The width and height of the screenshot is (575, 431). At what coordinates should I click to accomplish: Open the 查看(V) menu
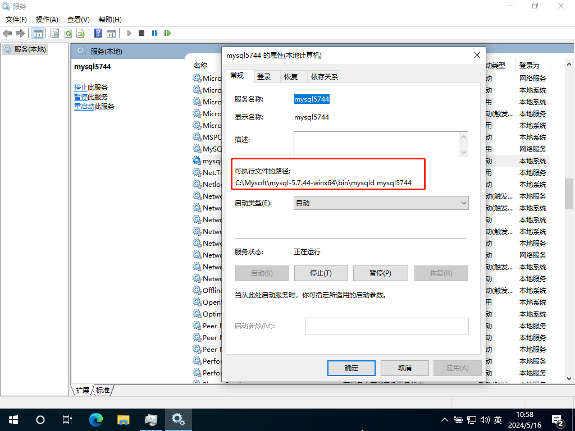(x=78, y=20)
